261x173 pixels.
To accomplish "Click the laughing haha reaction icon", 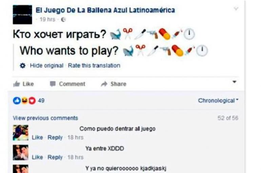I will click(25, 100).
